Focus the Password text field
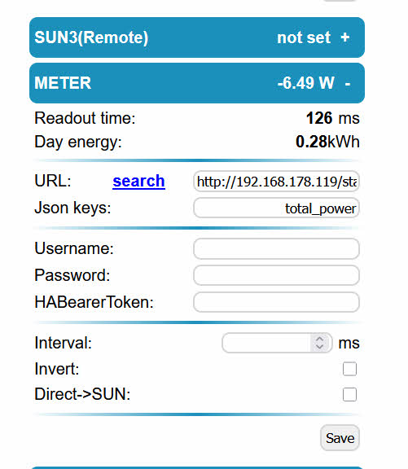The image size is (408, 469). pyautogui.click(x=276, y=275)
